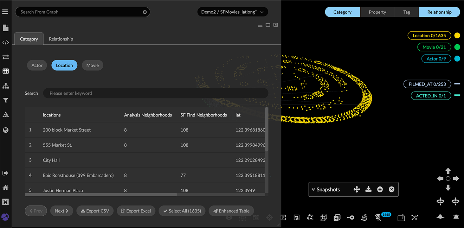Switch to the Property tab at top right

(x=377, y=12)
